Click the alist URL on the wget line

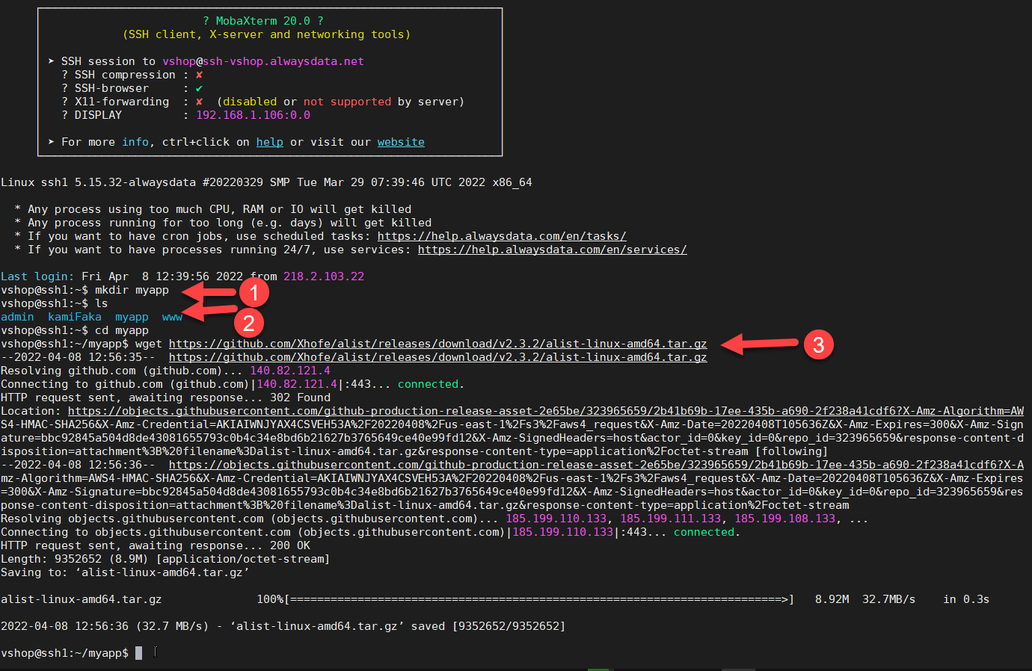(x=437, y=344)
